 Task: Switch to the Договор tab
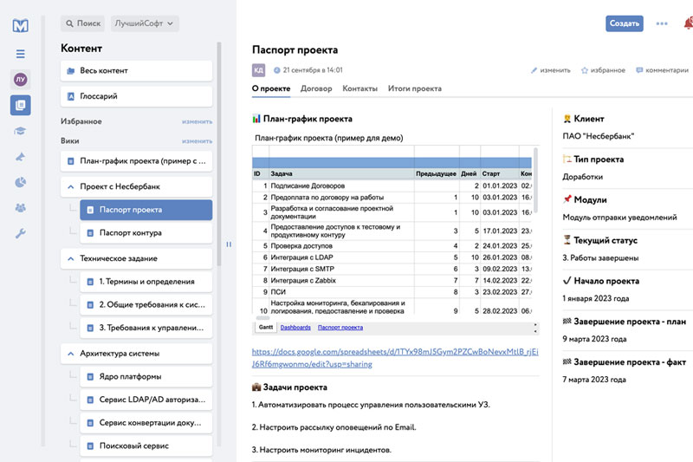(x=316, y=88)
